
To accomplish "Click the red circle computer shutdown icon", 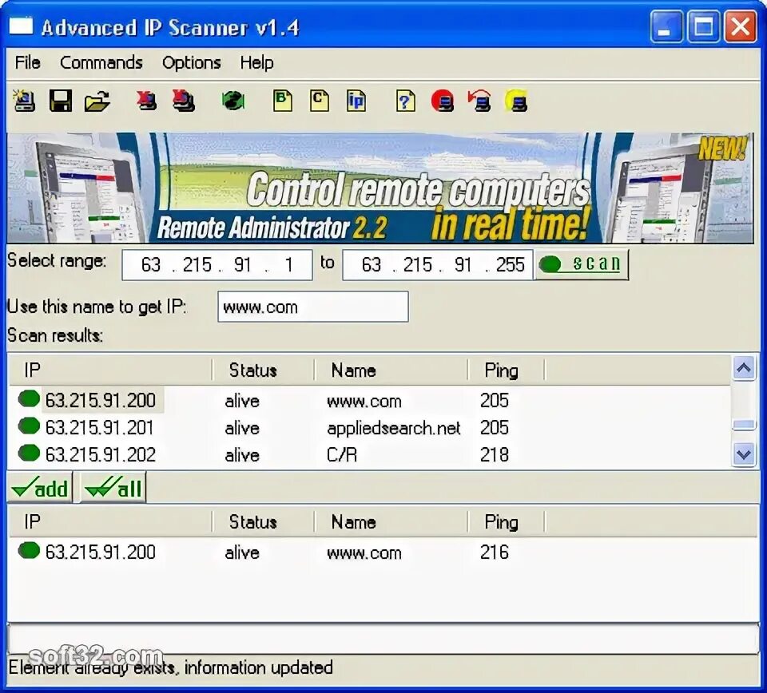I will click(442, 101).
